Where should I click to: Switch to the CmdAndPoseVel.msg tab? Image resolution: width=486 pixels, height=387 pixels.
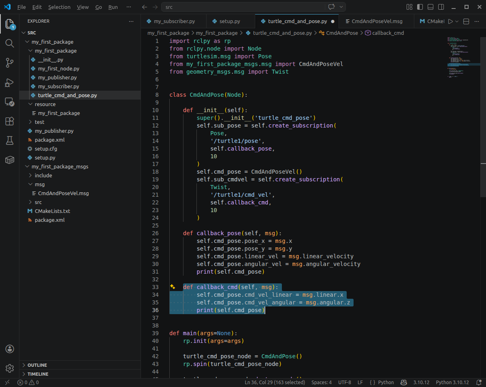coord(376,21)
